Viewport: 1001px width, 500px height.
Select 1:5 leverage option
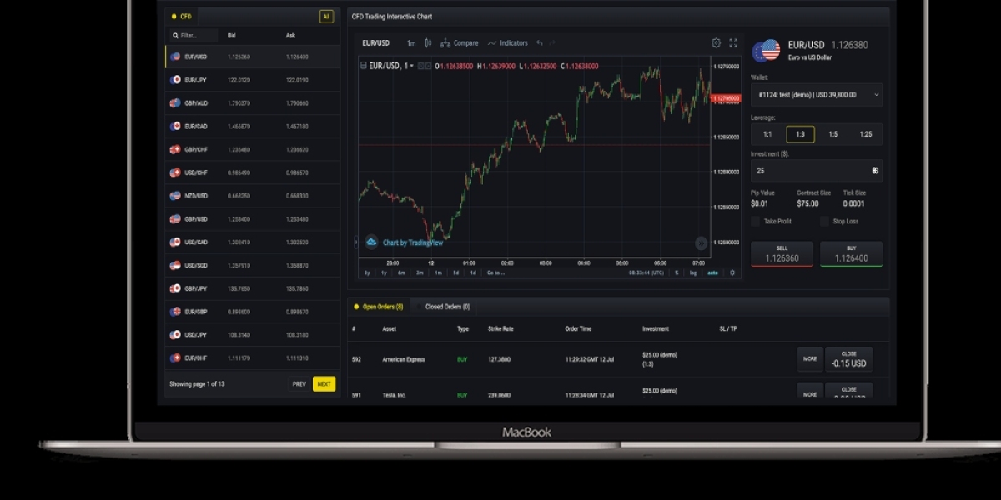832,134
